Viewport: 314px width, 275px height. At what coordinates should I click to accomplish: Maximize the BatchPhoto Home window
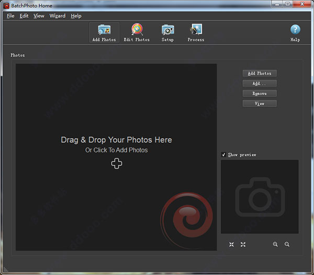[x=287, y=4]
